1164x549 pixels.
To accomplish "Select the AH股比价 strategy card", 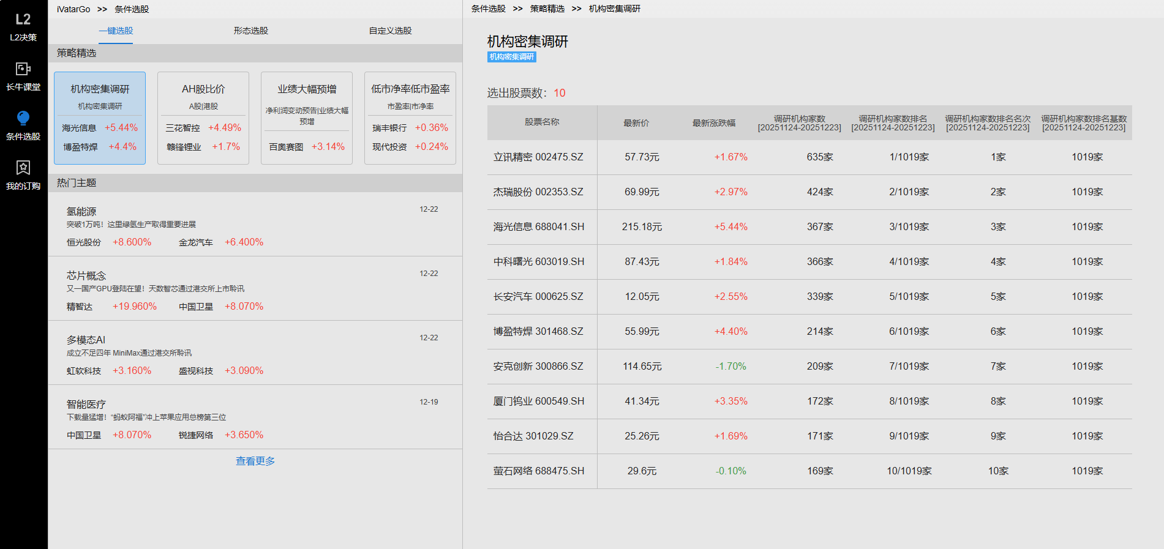I will click(x=203, y=118).
